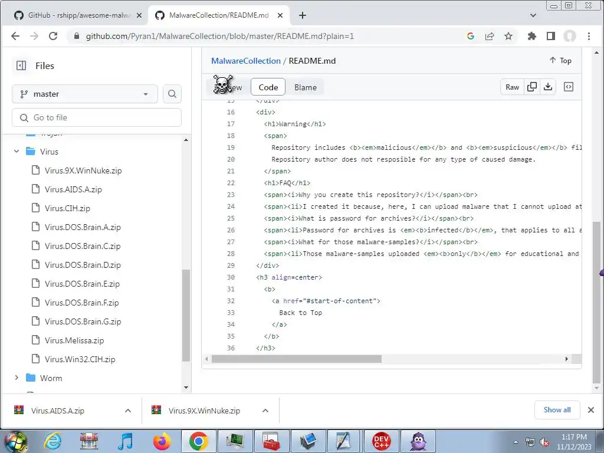Open the taskbar clock showing 1:17 PM

point(574,442)
